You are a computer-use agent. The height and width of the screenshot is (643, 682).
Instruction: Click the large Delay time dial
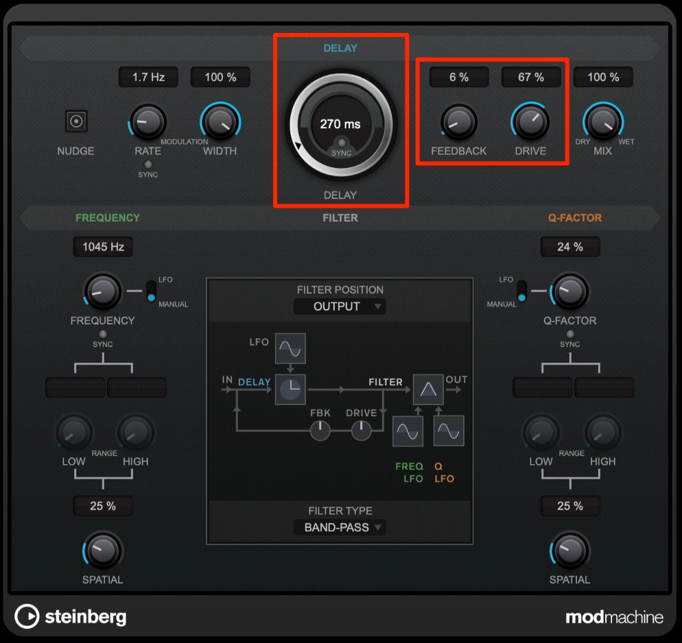(x=341, y=124)
